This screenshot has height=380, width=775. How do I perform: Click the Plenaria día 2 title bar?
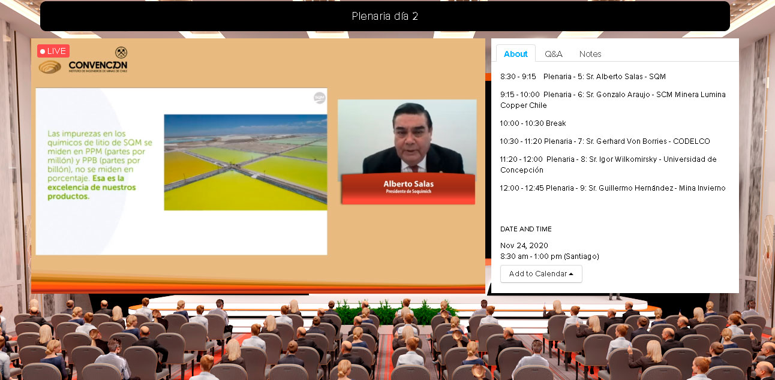coord(385,16)
